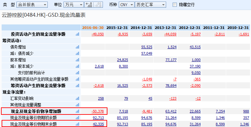Open the 55,525 debt increase value
Screen dimensions: 251x127
click(x=146, y=47)
